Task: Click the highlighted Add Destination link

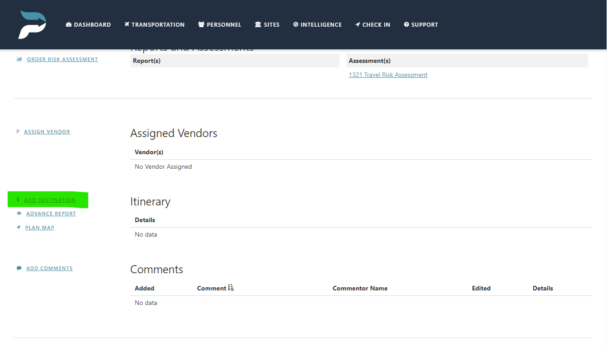Action: tap(50, 200)
